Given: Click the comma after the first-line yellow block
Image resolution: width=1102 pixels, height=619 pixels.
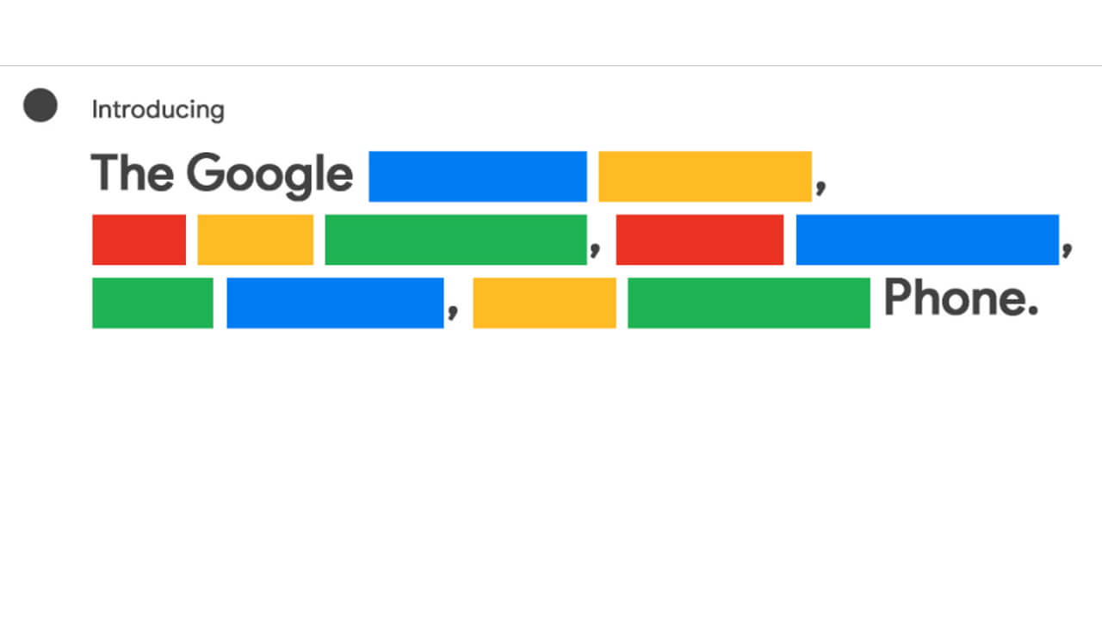Looking at the screenshot, I should (820, 188).
